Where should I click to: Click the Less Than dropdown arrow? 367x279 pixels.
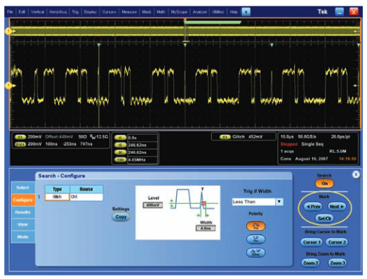(279, 202)
